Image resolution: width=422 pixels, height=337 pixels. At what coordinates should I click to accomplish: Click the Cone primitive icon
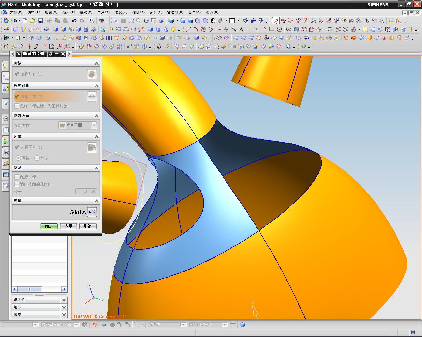point(166,29)
